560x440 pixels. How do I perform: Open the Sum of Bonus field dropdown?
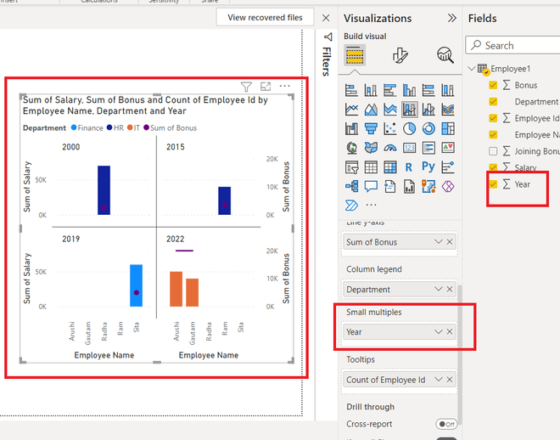point(438,242)
